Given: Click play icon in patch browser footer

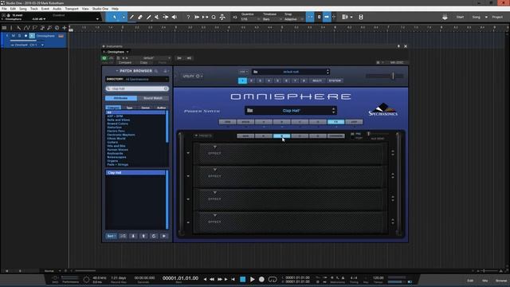Looking at the screenshot, I should click(x=164, y=236).
